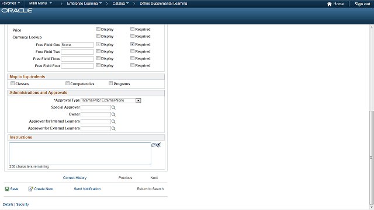Click the Next link
Viewport: 374px width, 210px height.
[x=154, y=178]
